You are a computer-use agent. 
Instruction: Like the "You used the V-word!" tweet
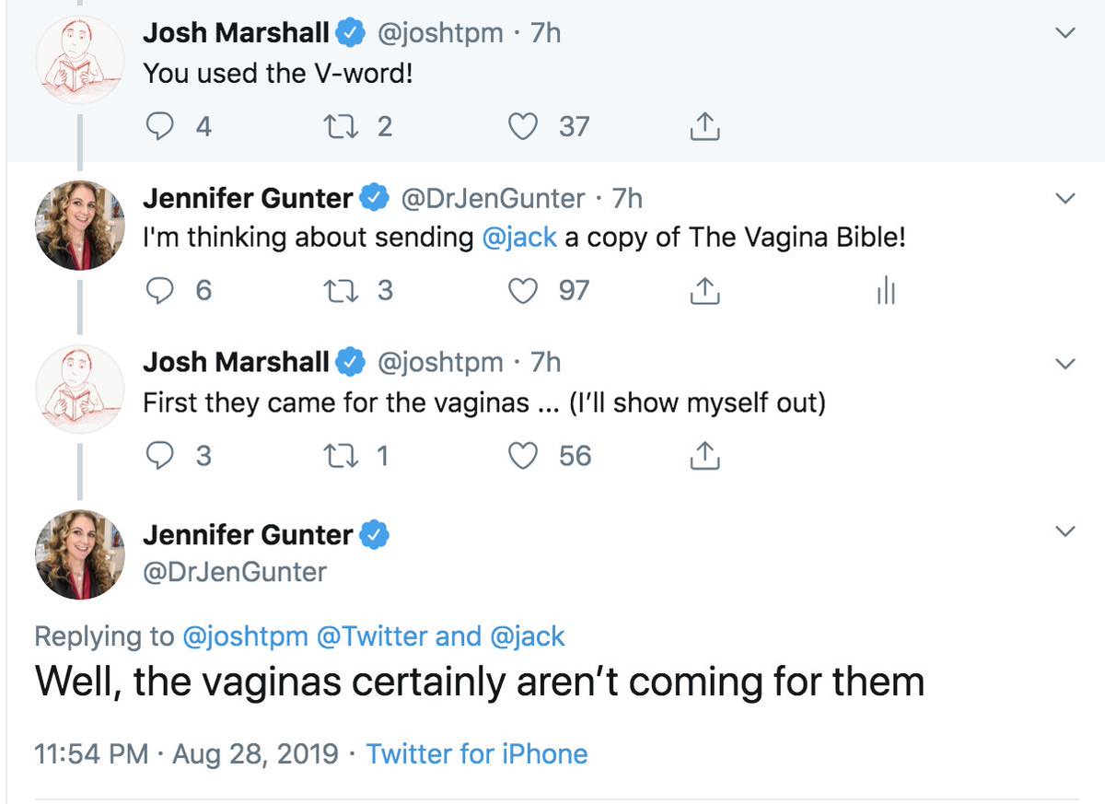524,126
